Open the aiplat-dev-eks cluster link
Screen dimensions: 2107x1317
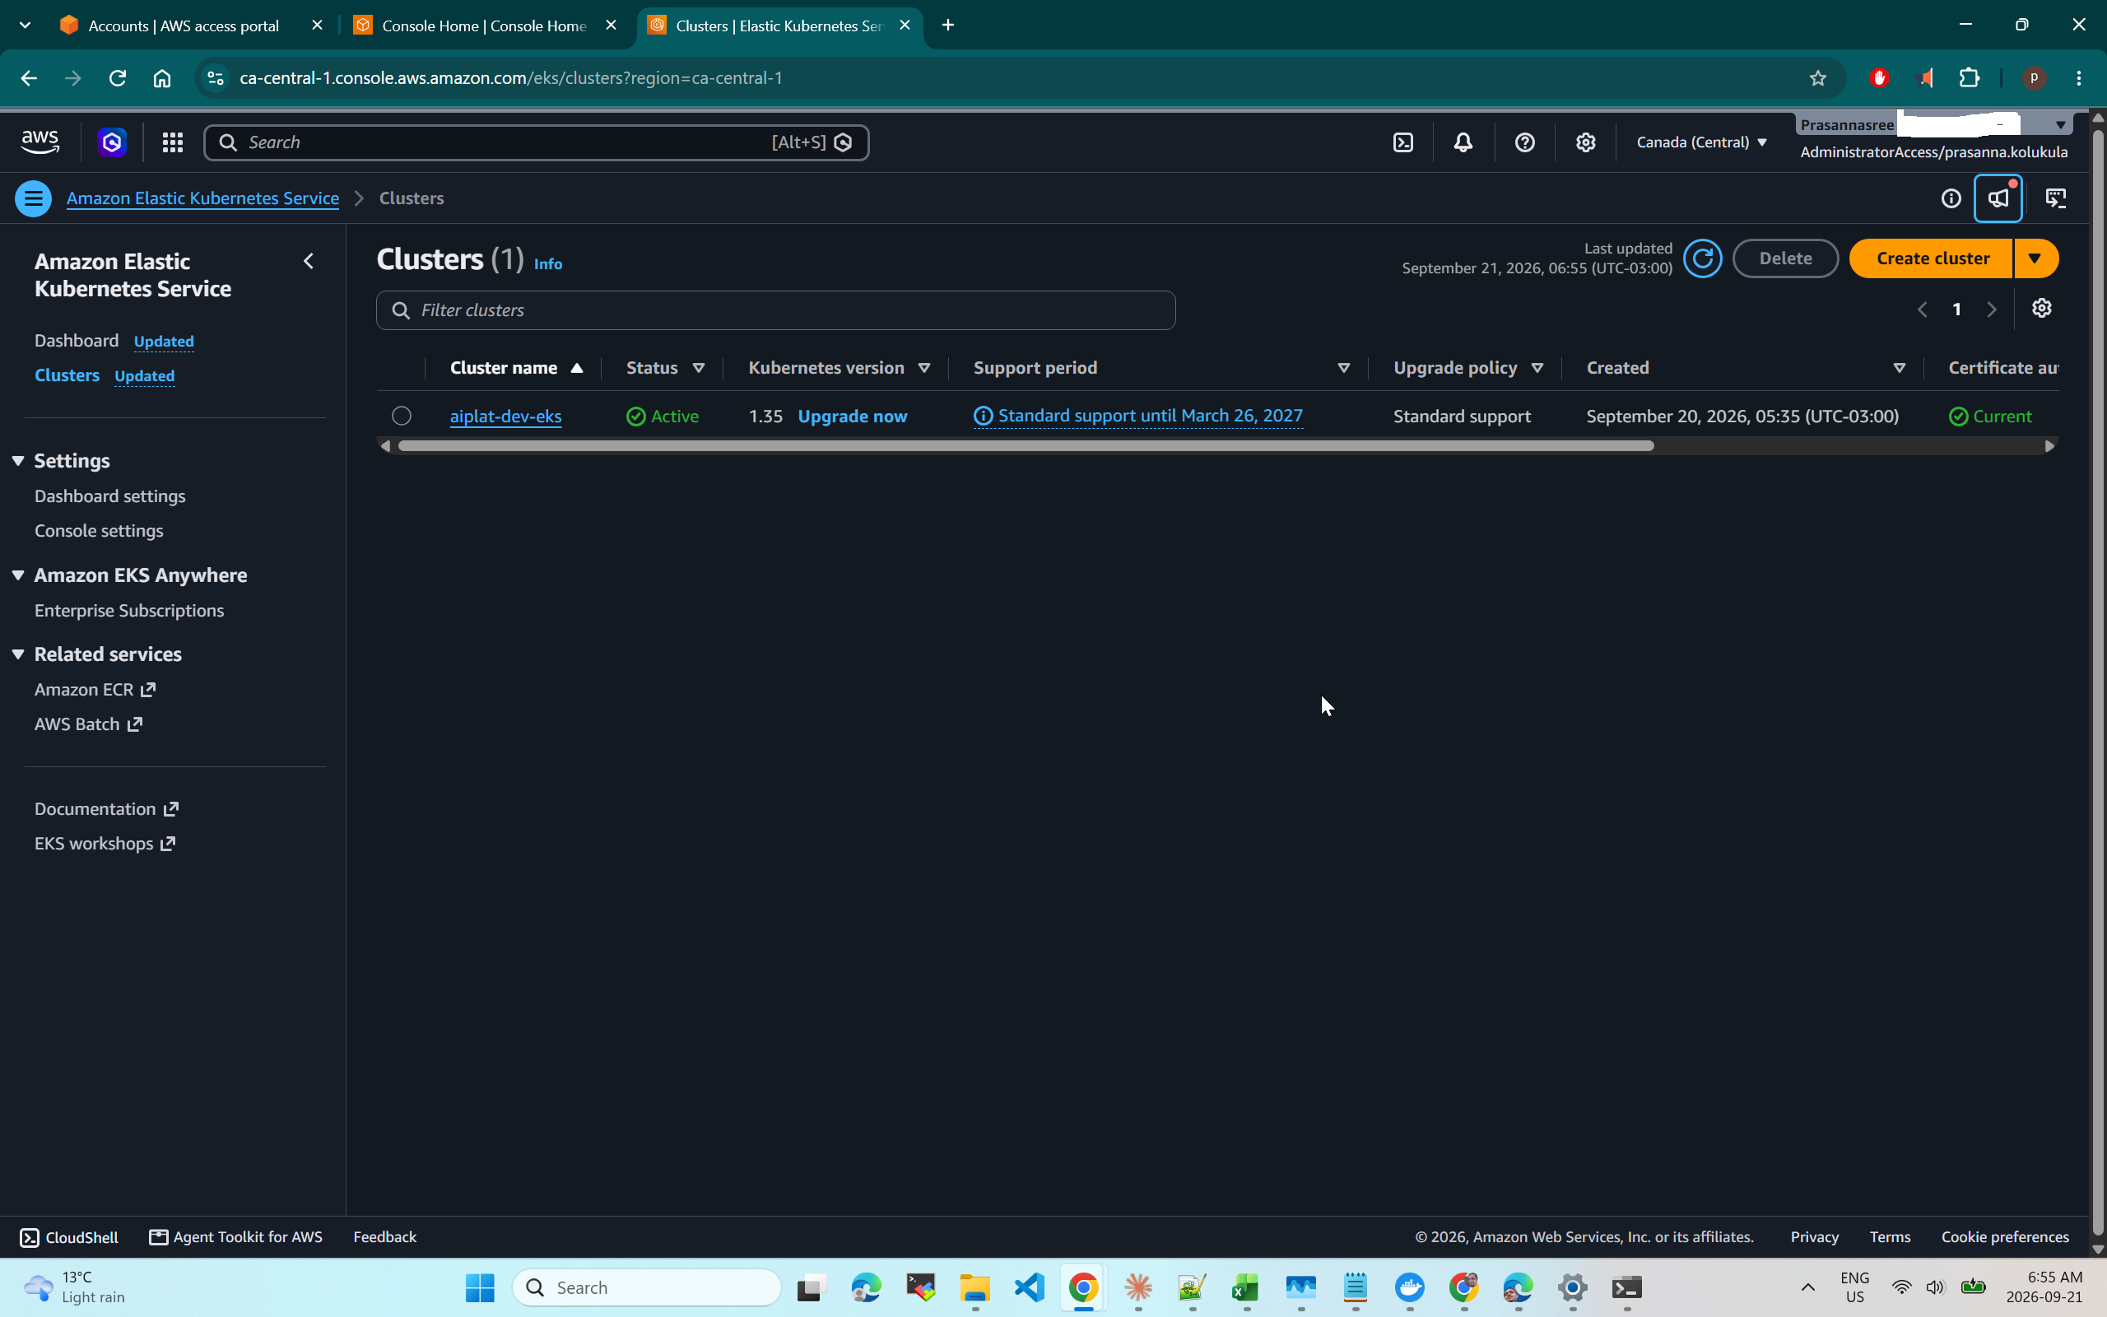pos(505,417)
